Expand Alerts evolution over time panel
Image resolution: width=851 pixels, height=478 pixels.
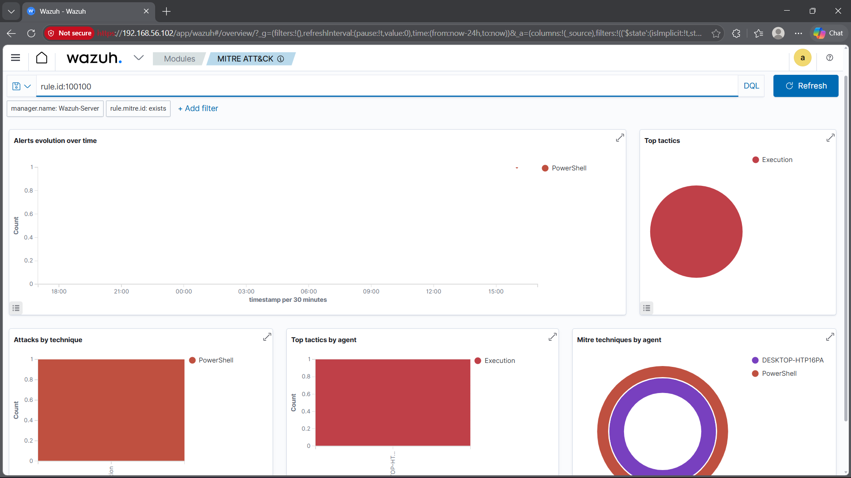[x=620, y=138]
